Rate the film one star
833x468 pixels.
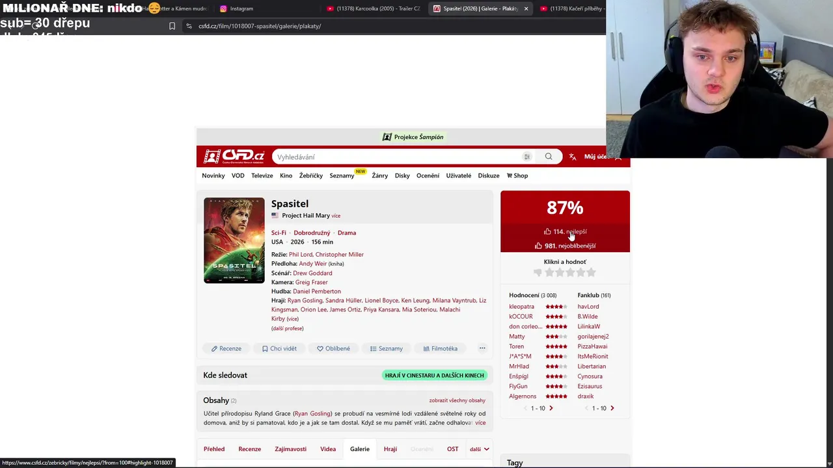549,273
